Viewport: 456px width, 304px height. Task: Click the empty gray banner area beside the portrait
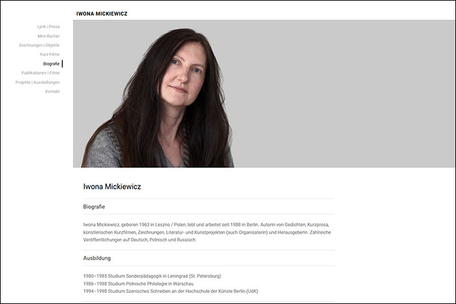coord(343,94)
